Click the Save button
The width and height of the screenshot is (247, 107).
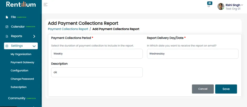[226, 89]
